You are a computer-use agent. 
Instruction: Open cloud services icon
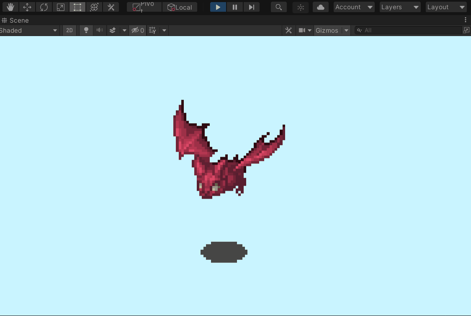click(321, 7)
